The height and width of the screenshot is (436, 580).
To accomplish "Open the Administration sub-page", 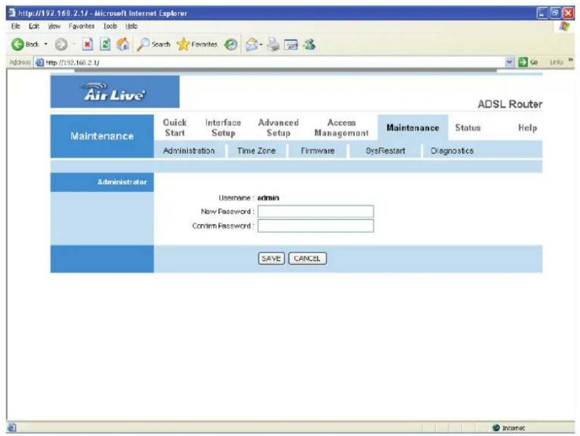I will pyautogui.click(x=189, y=150).
